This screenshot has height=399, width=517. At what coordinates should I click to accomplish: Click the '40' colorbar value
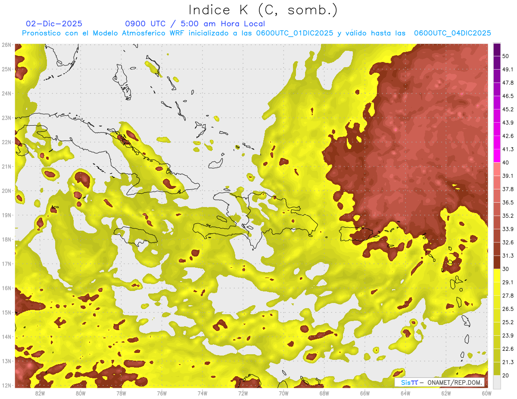(x=505, y=162)
